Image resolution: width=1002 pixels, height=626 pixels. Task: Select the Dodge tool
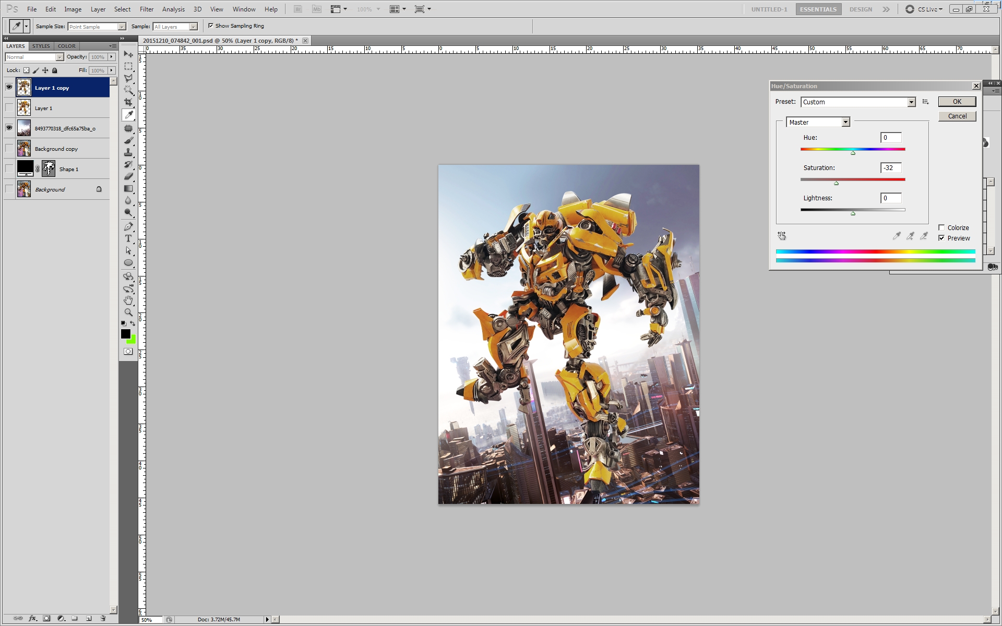point(128,212)
